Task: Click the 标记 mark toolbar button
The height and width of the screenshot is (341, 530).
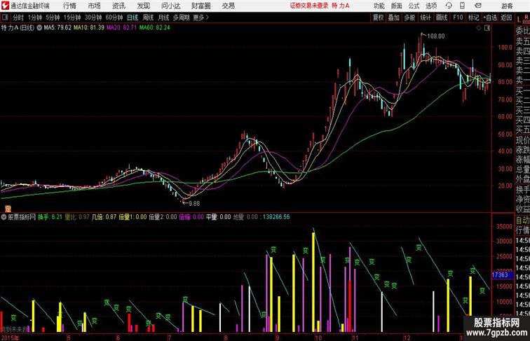Action: [473, 18]
